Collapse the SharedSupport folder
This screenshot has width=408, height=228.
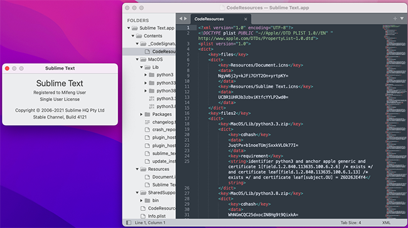click(x=137, y=193)
